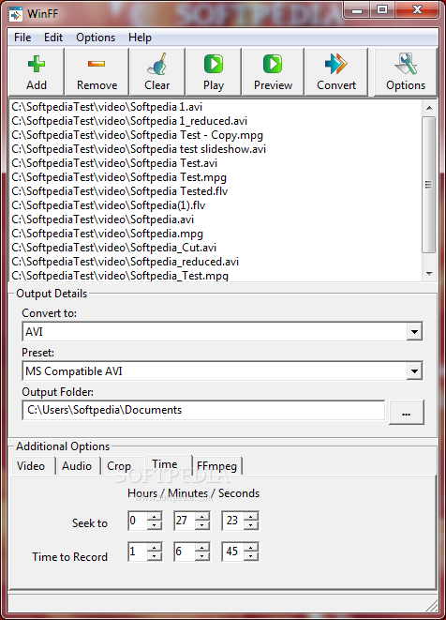Start conversion with the Convert icon

(x=336, y=71)
